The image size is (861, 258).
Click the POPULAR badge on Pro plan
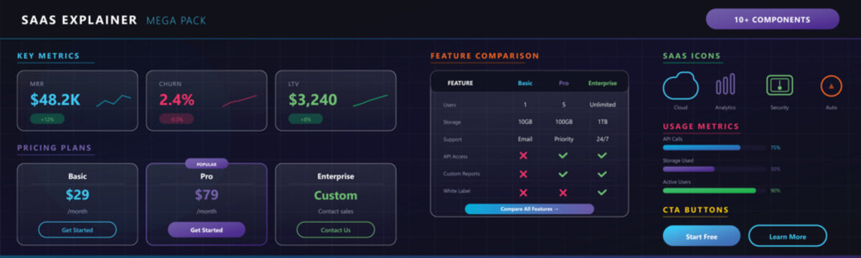(x=207, y=163)
